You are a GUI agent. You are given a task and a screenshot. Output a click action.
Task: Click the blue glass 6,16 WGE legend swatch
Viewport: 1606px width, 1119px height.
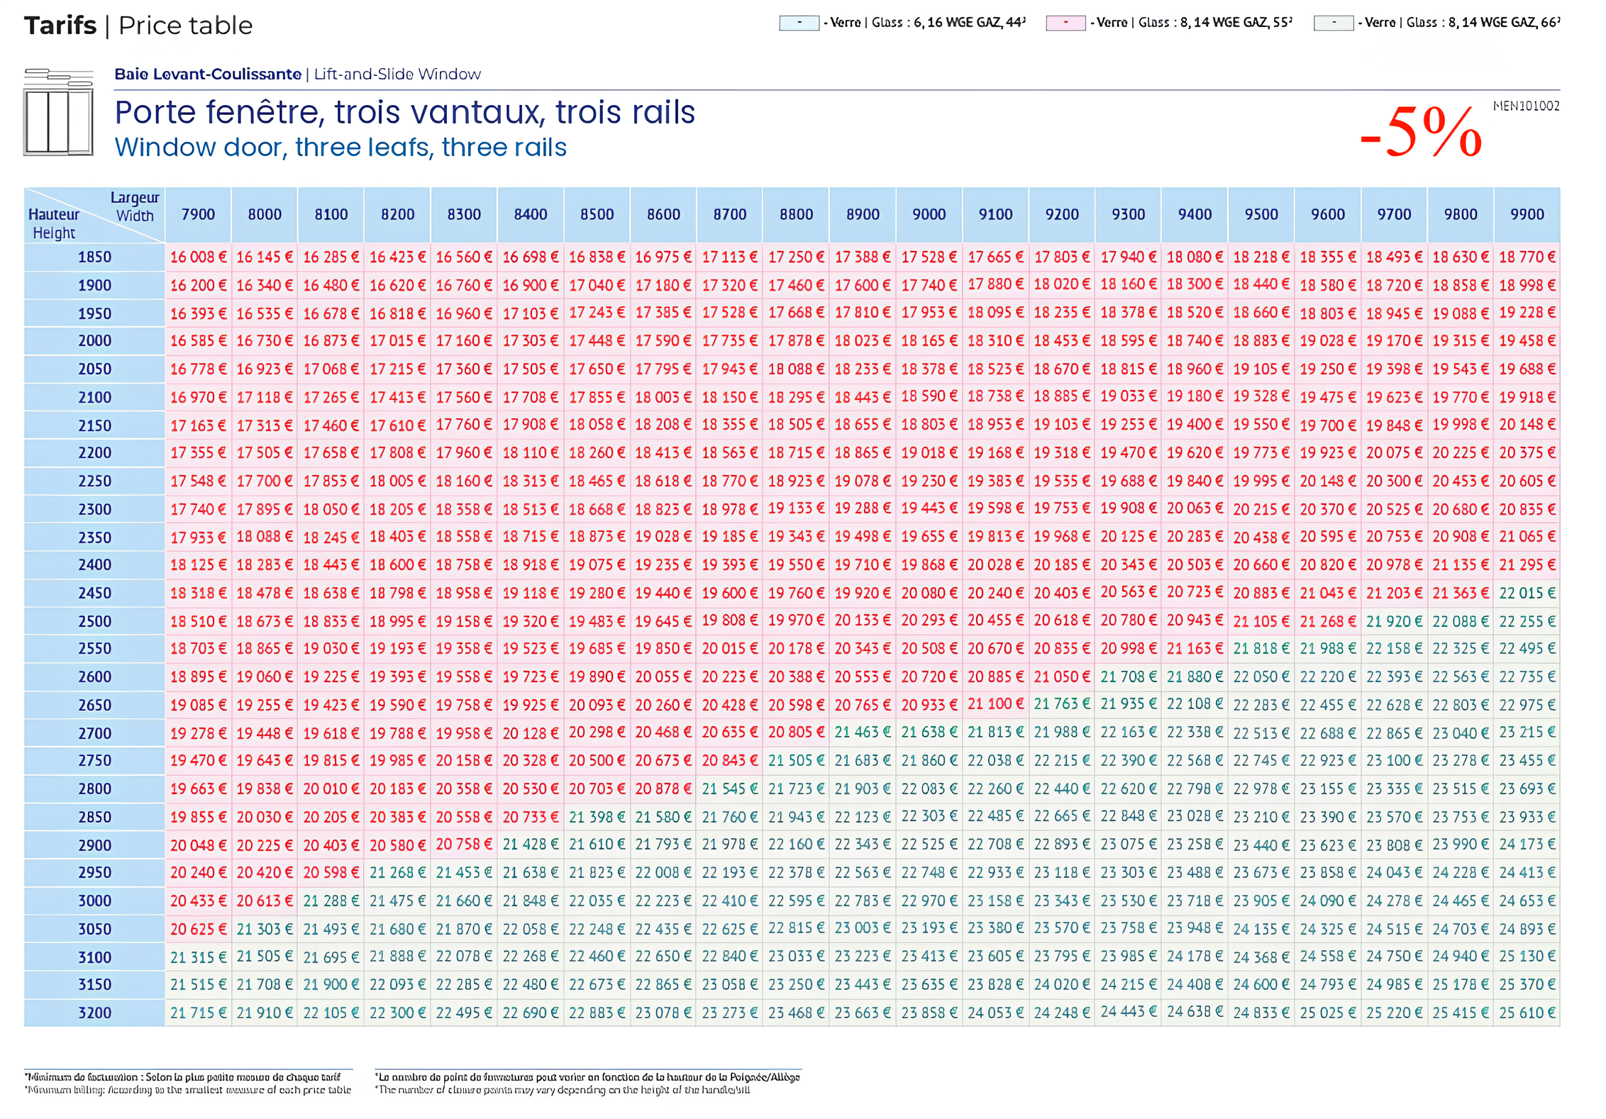[x=799, y=23]
